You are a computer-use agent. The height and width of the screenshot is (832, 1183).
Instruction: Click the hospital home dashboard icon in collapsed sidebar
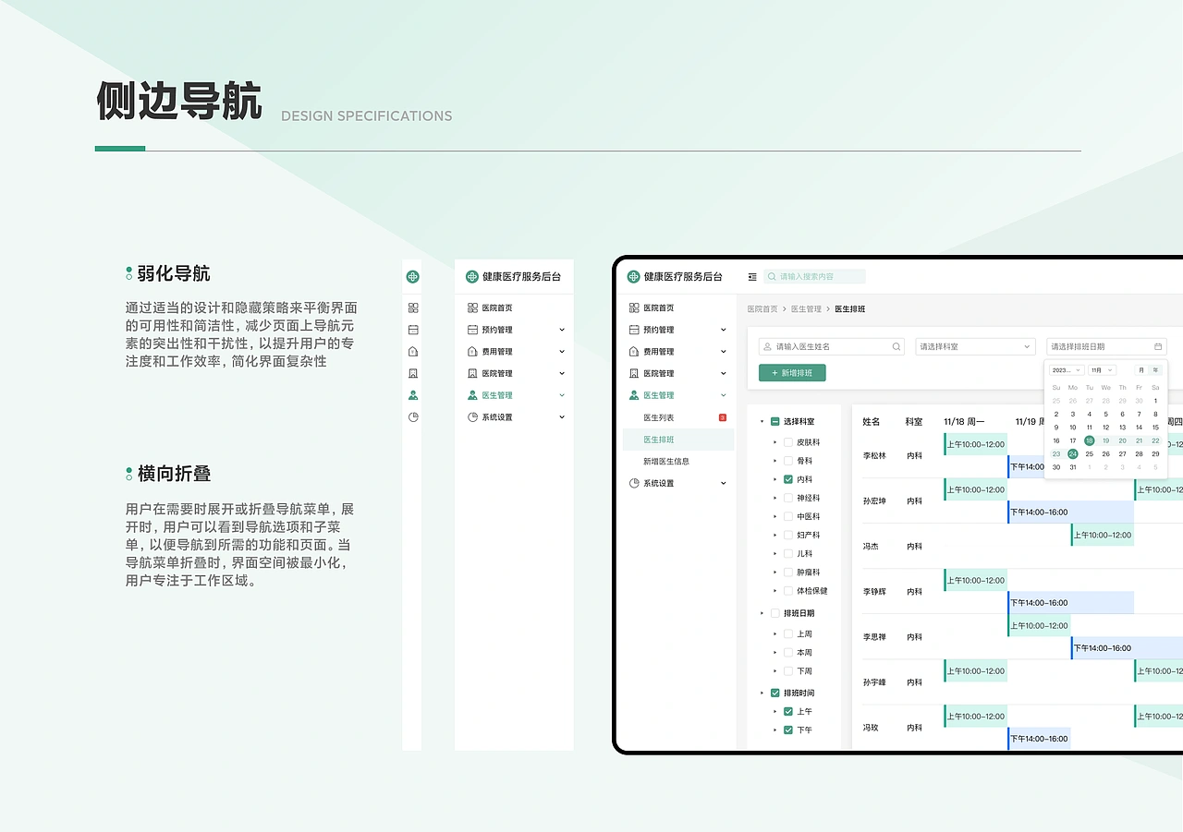pos(412,307)
